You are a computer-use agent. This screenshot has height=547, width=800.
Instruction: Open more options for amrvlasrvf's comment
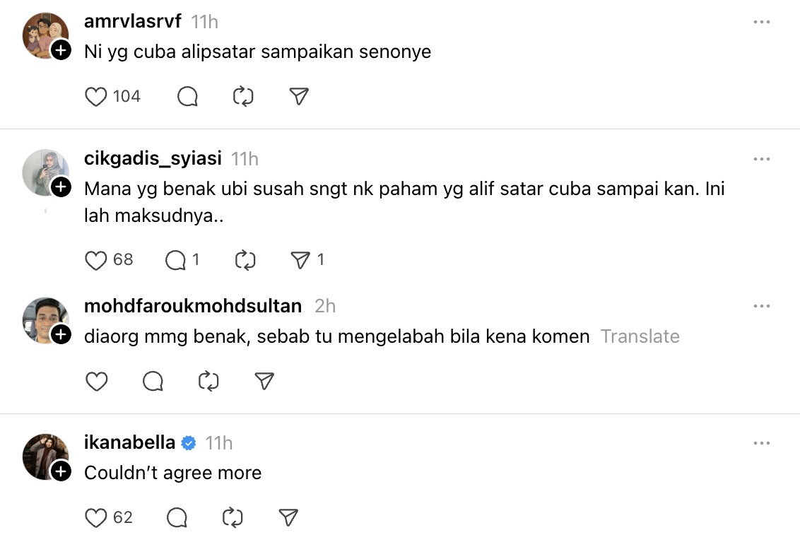(x=761, y=22)
